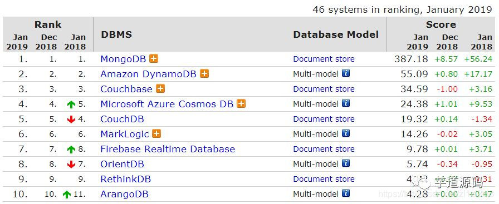Click Document store link in RethinkDB row
Viewport: 499px width, 204px height.
(324, 179)
